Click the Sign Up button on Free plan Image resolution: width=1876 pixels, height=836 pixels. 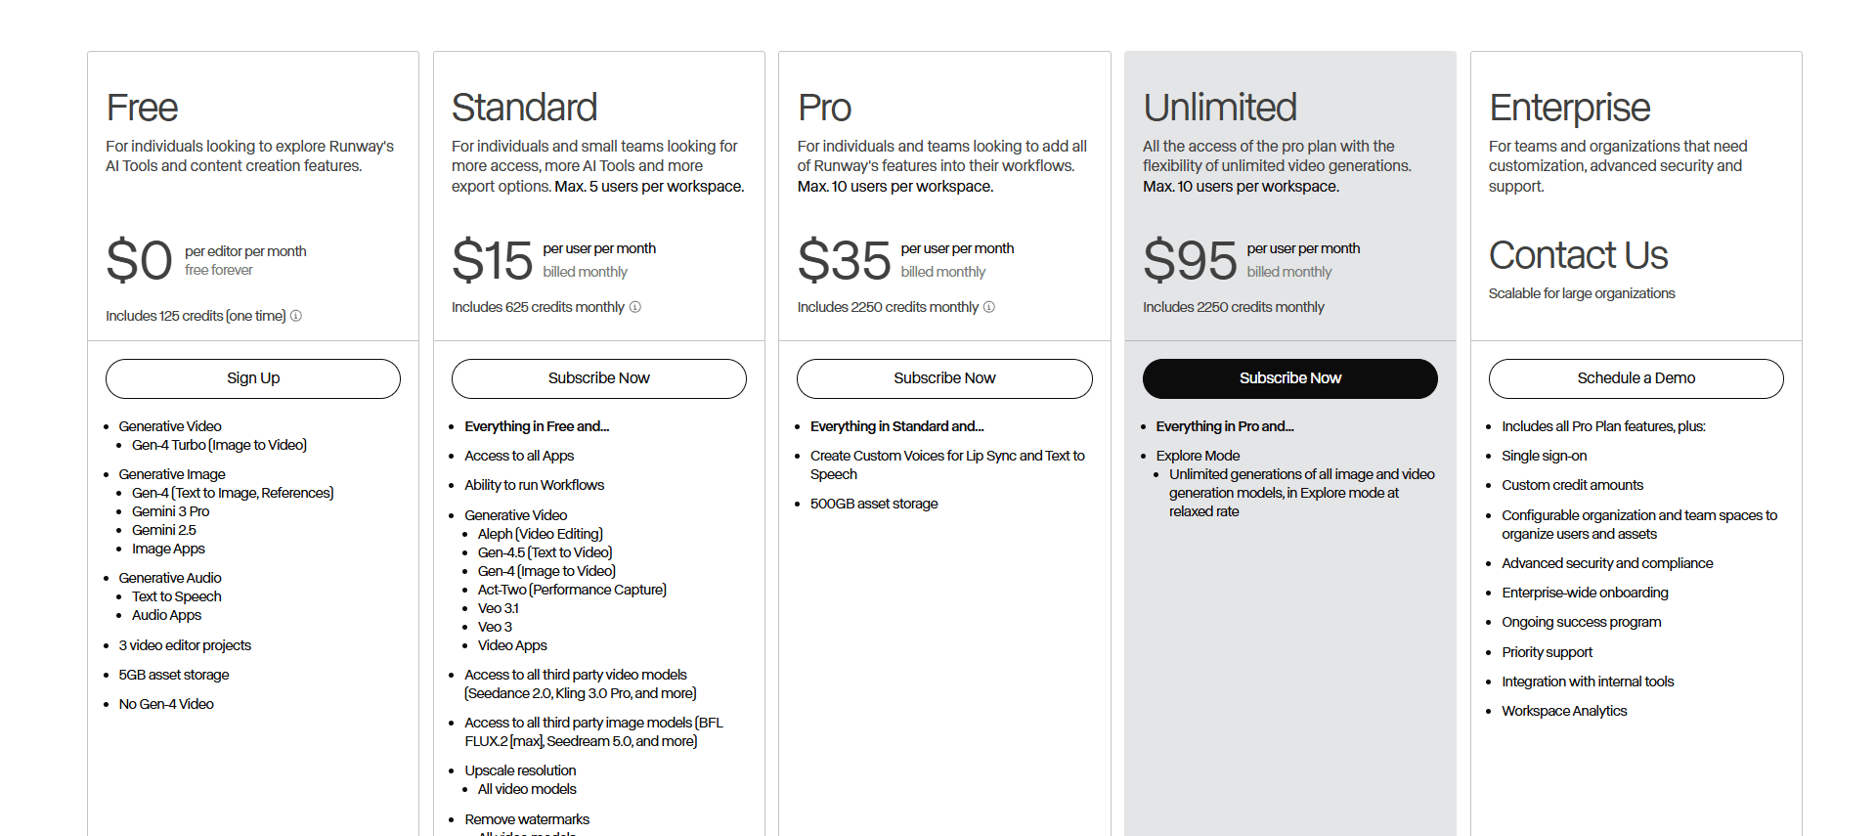253,378
